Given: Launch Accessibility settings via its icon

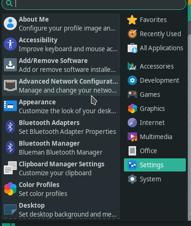Looking at the screenshot, I should 10,44.
